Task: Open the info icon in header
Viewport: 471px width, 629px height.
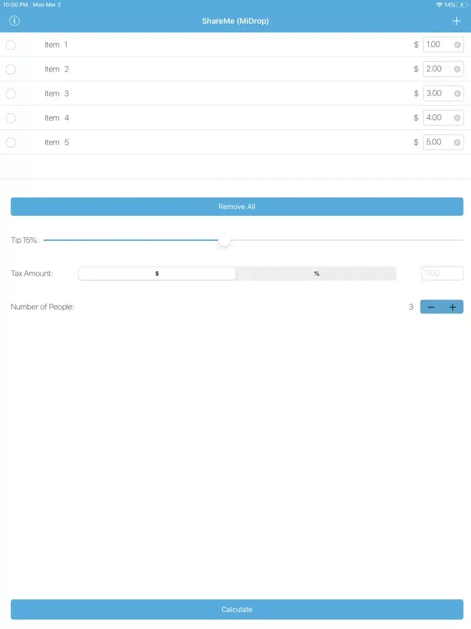Action: coord(14,21)
